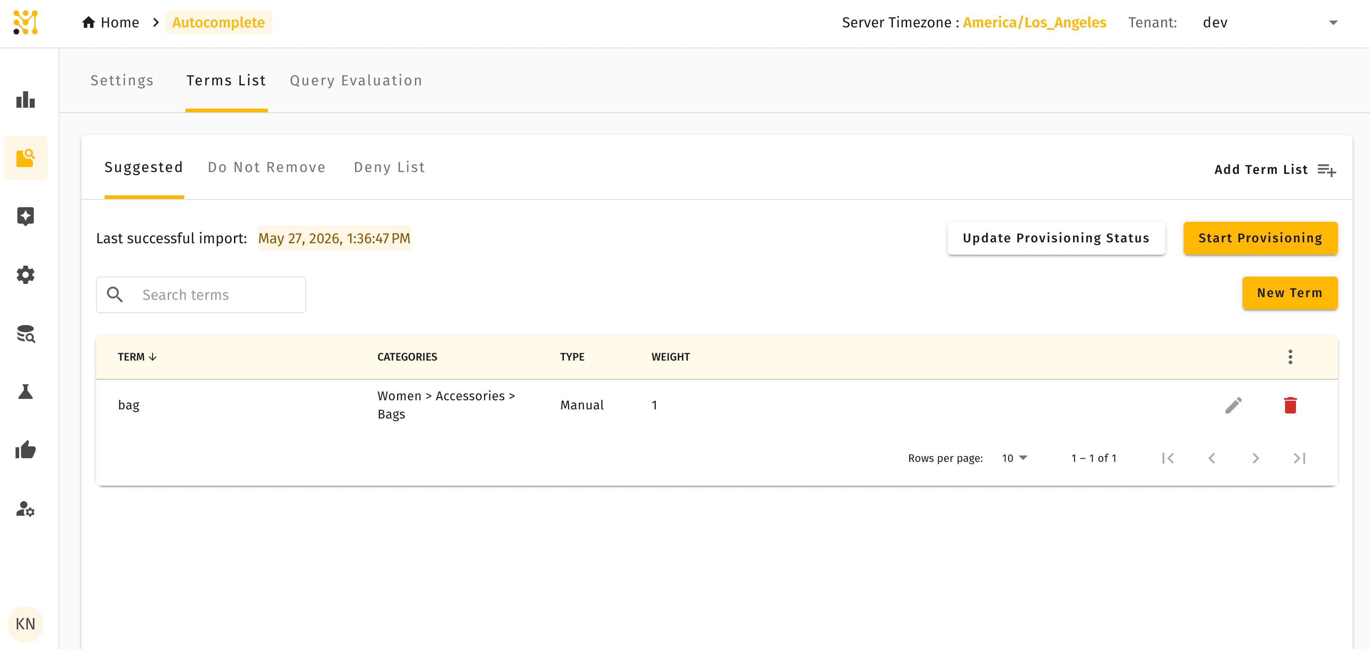Click 'Women > Accessories > Bags' category cell
The width and height of the screenshot is (1370, 649).
tap(446, 405)
